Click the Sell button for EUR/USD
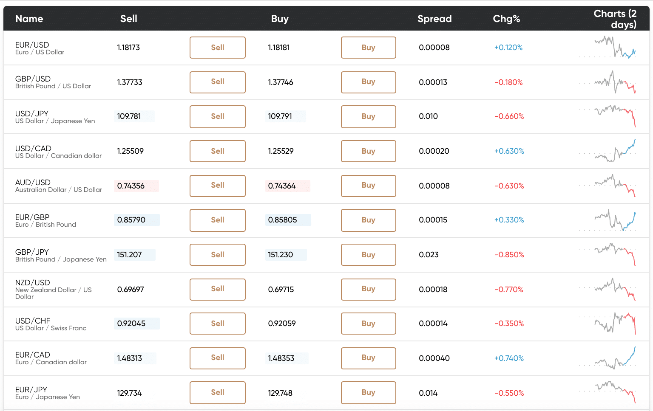Image resolution: width=653 pixels, height=411 pixels. click(x=217, y=47)
